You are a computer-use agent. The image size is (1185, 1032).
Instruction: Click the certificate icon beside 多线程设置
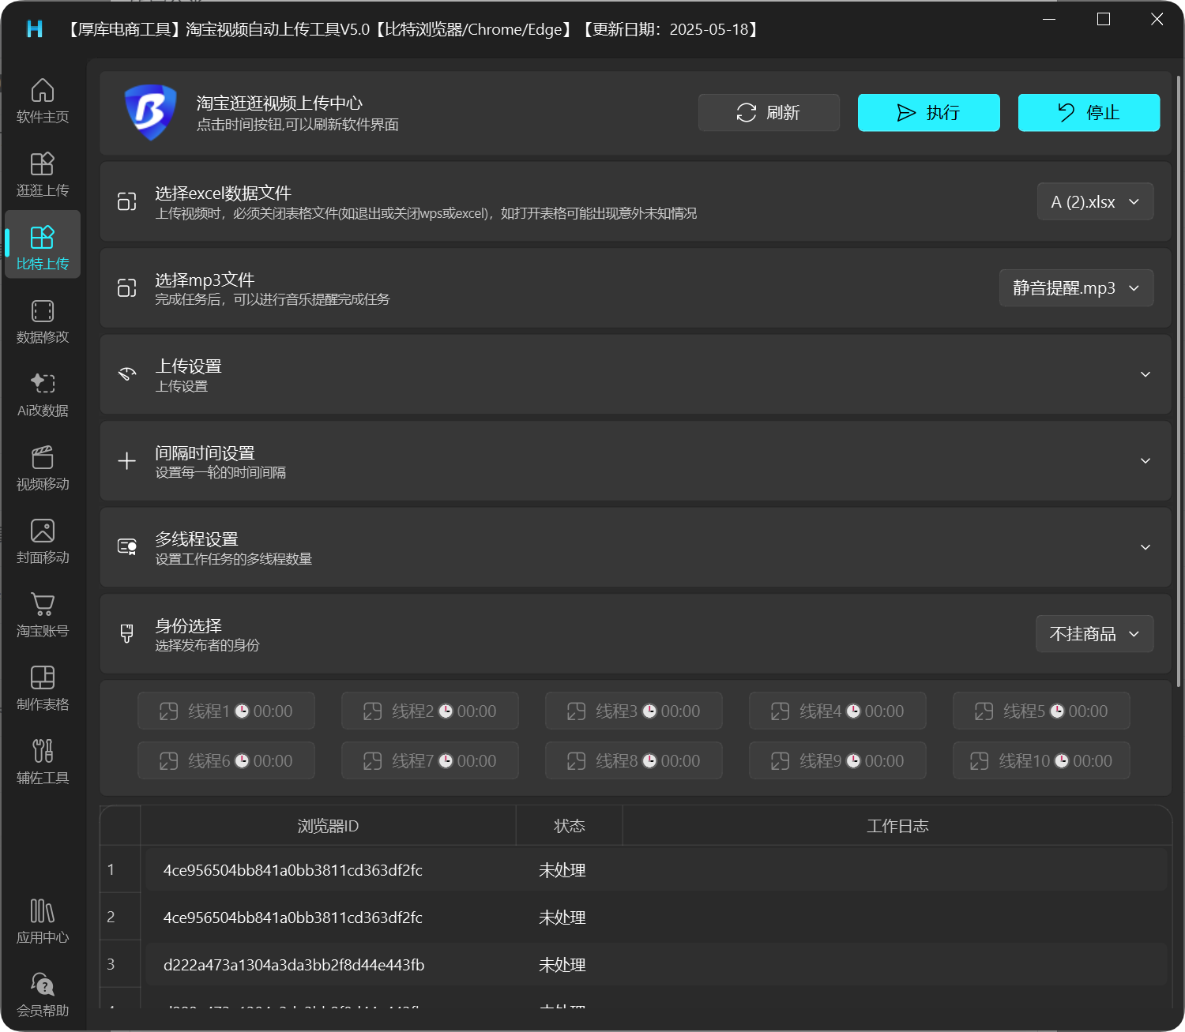coord(126,546)
